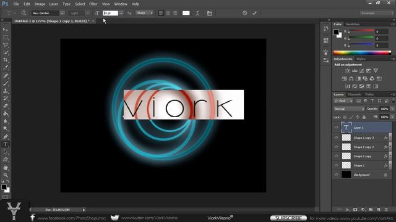Viewport: 396px width, 222px height.
Task: Switch to the Styles tab
Action: (361, 59)
